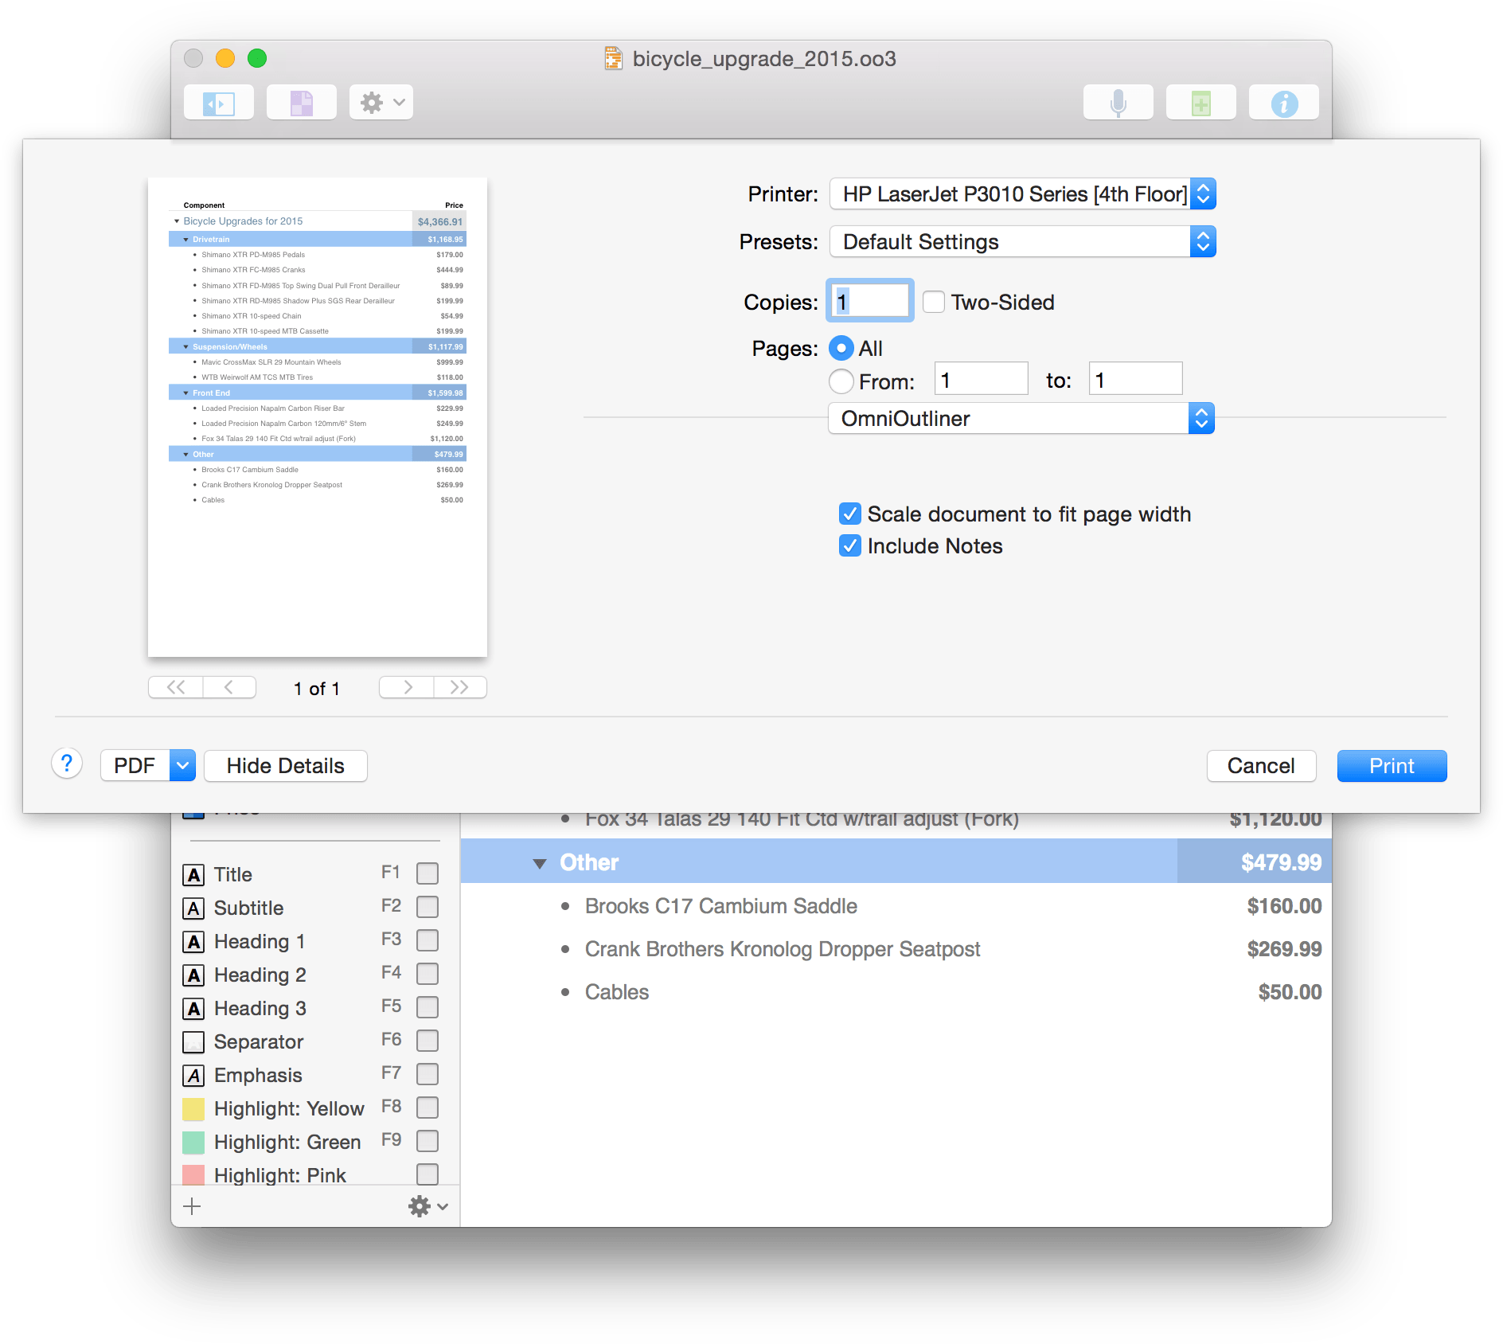This screenshot has height=1344, width=1503.
Task: Uncheck Include Notes option
Action: [x=850, y=546]
